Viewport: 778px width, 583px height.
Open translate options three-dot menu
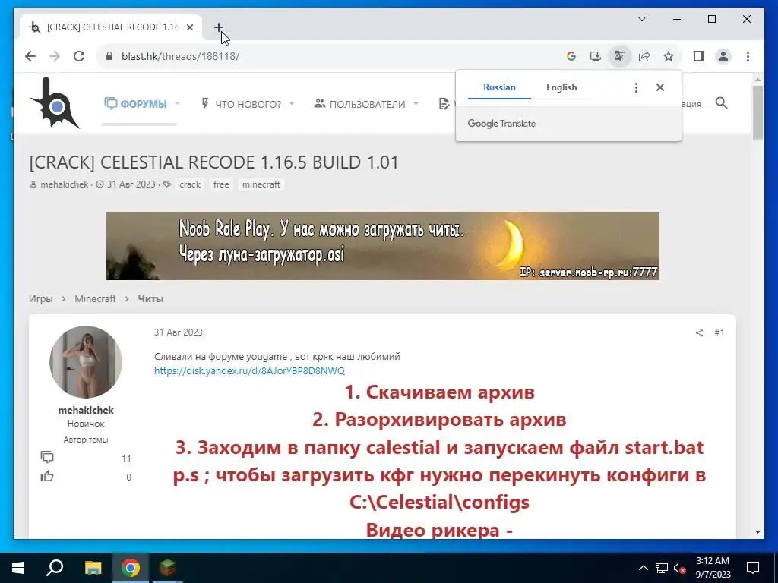click(636, 88)
